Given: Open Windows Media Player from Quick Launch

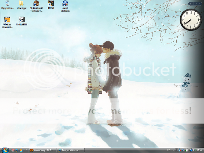Looking at the screenshot, I should pyautogui.click(x=21, y=150).
